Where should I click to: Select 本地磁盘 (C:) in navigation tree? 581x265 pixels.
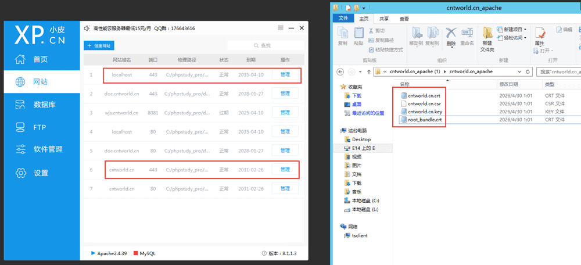point(365,200)
